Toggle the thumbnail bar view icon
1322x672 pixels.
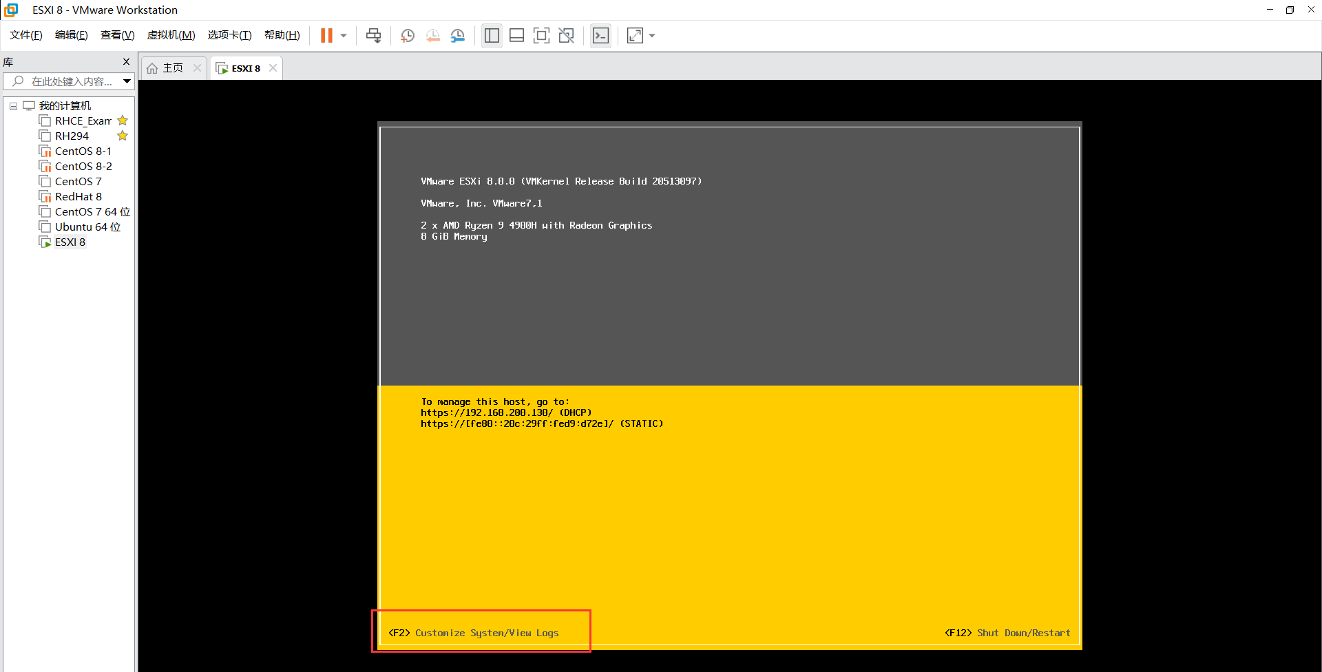516,36
